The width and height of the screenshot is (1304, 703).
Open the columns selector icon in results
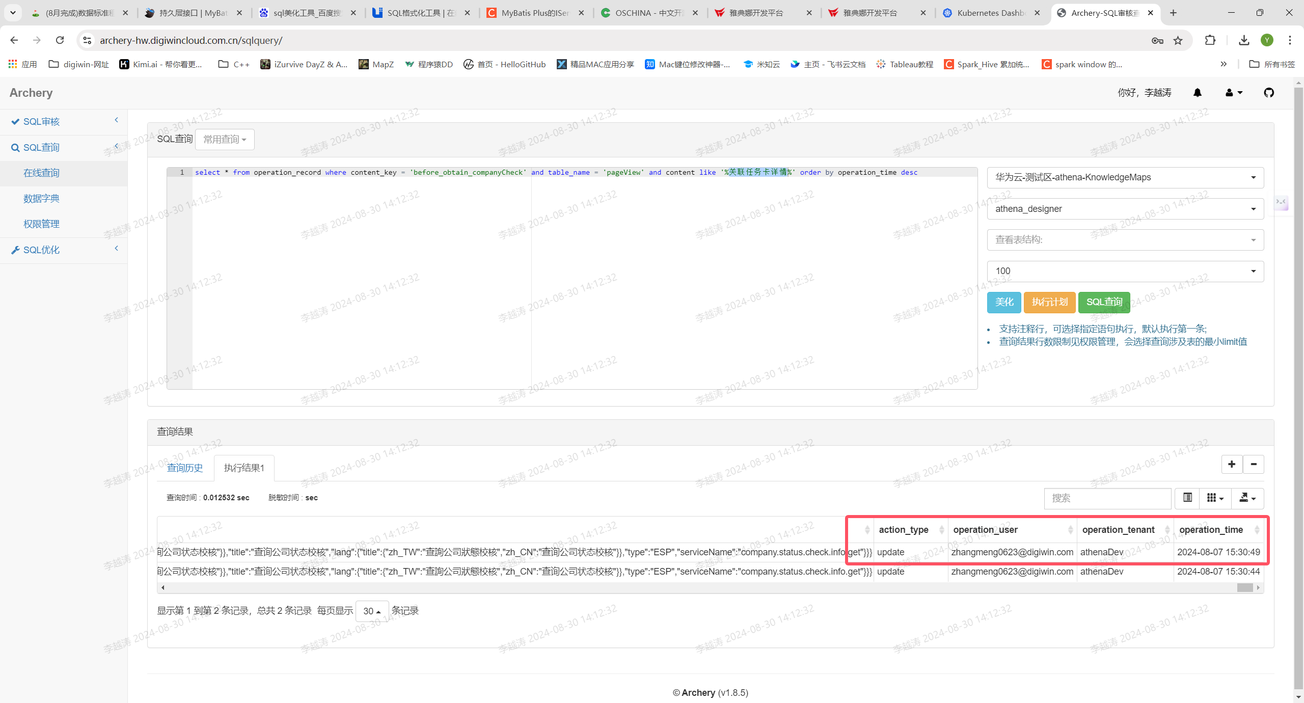click(x=1215, y=498)
